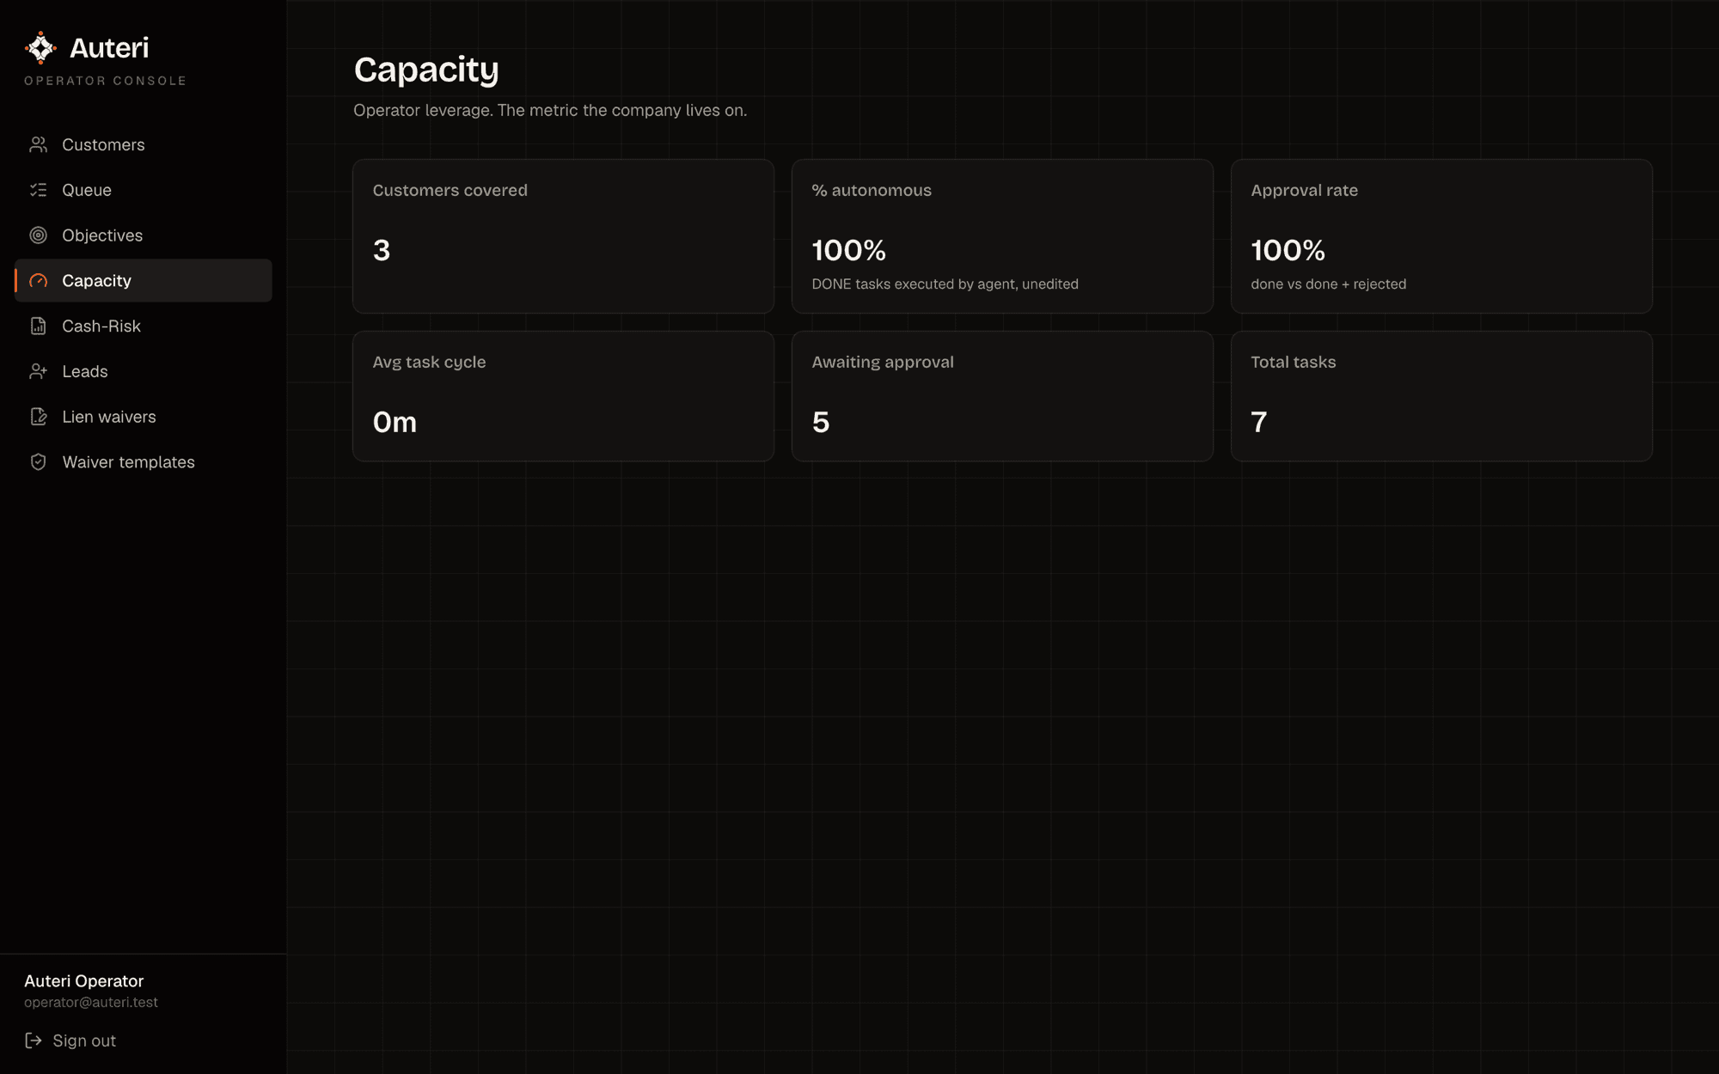Viewport: 1719px width, 1074px height.
Task: Click the Awaiting approval value 5
Action: coord(821,422)
